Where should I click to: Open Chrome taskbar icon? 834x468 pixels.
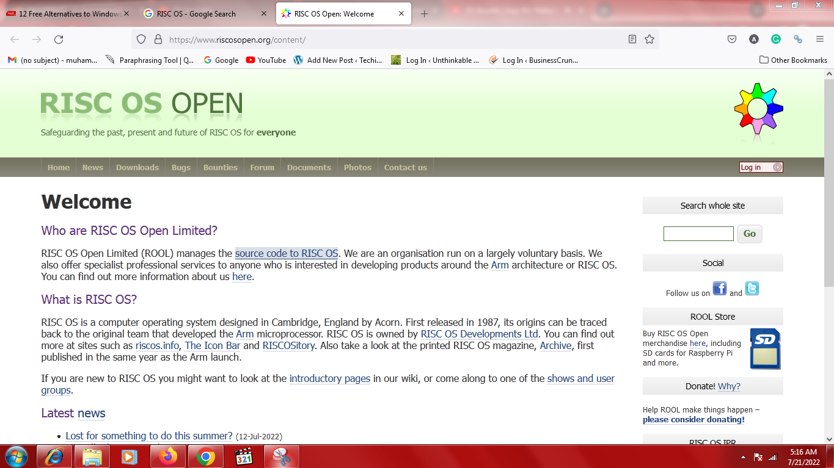pos(206,456)
